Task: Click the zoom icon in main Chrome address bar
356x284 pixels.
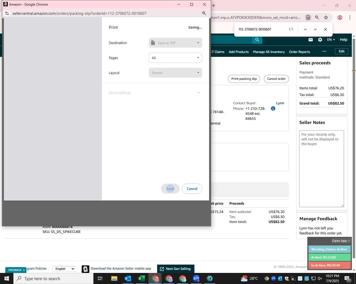Action: [317, 17]
